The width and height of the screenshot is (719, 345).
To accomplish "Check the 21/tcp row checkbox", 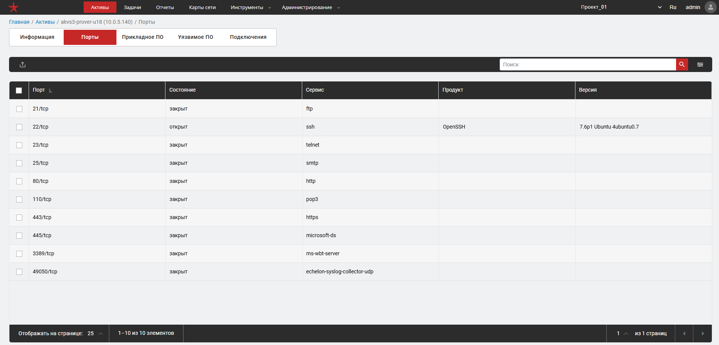I will click(19, 109).
